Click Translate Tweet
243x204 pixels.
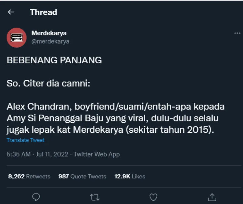tap(26, 140)
